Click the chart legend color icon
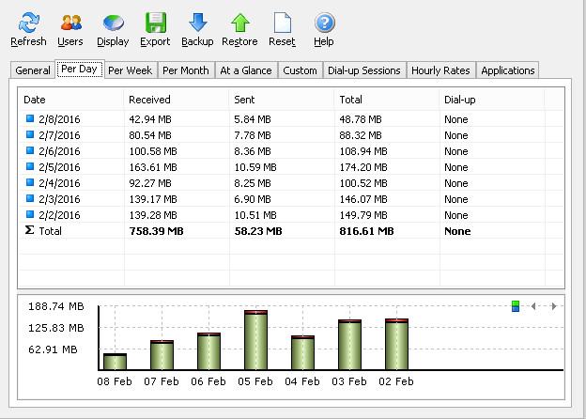The image size is (586, 419). click(516, 306)
